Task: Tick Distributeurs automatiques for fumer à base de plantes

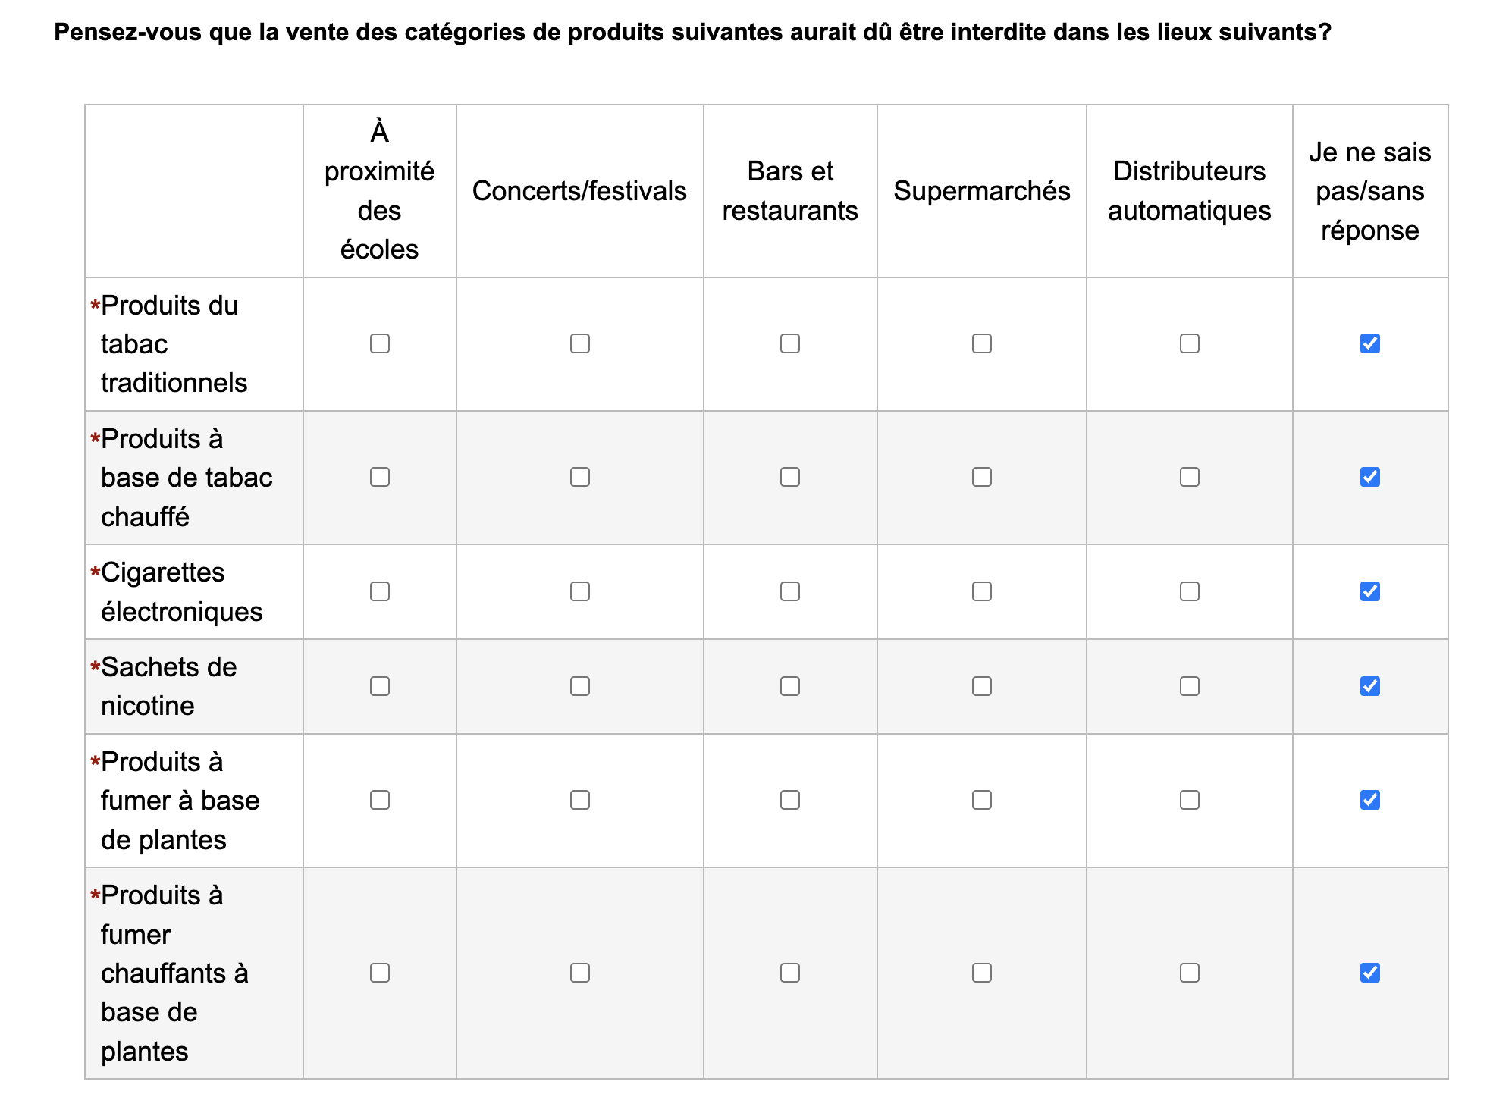Action: [x=1190, y=800]
